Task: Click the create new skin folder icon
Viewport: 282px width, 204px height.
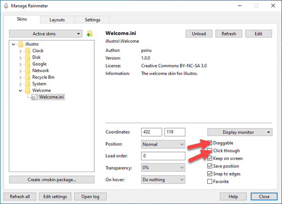Action: coord(89,34)
